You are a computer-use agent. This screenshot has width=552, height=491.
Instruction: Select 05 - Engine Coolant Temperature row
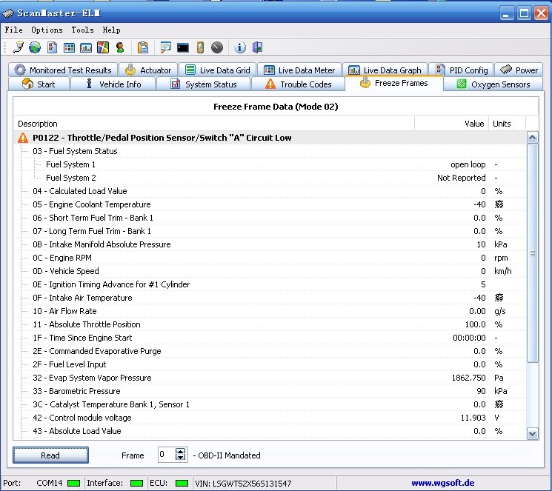pyautogui.click(x=270, y=204)
